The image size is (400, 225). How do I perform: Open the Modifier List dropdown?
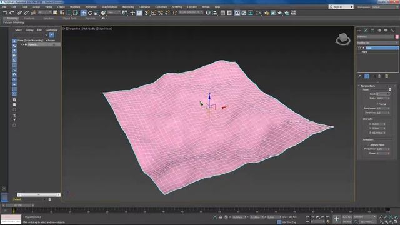tap(377, 43)
